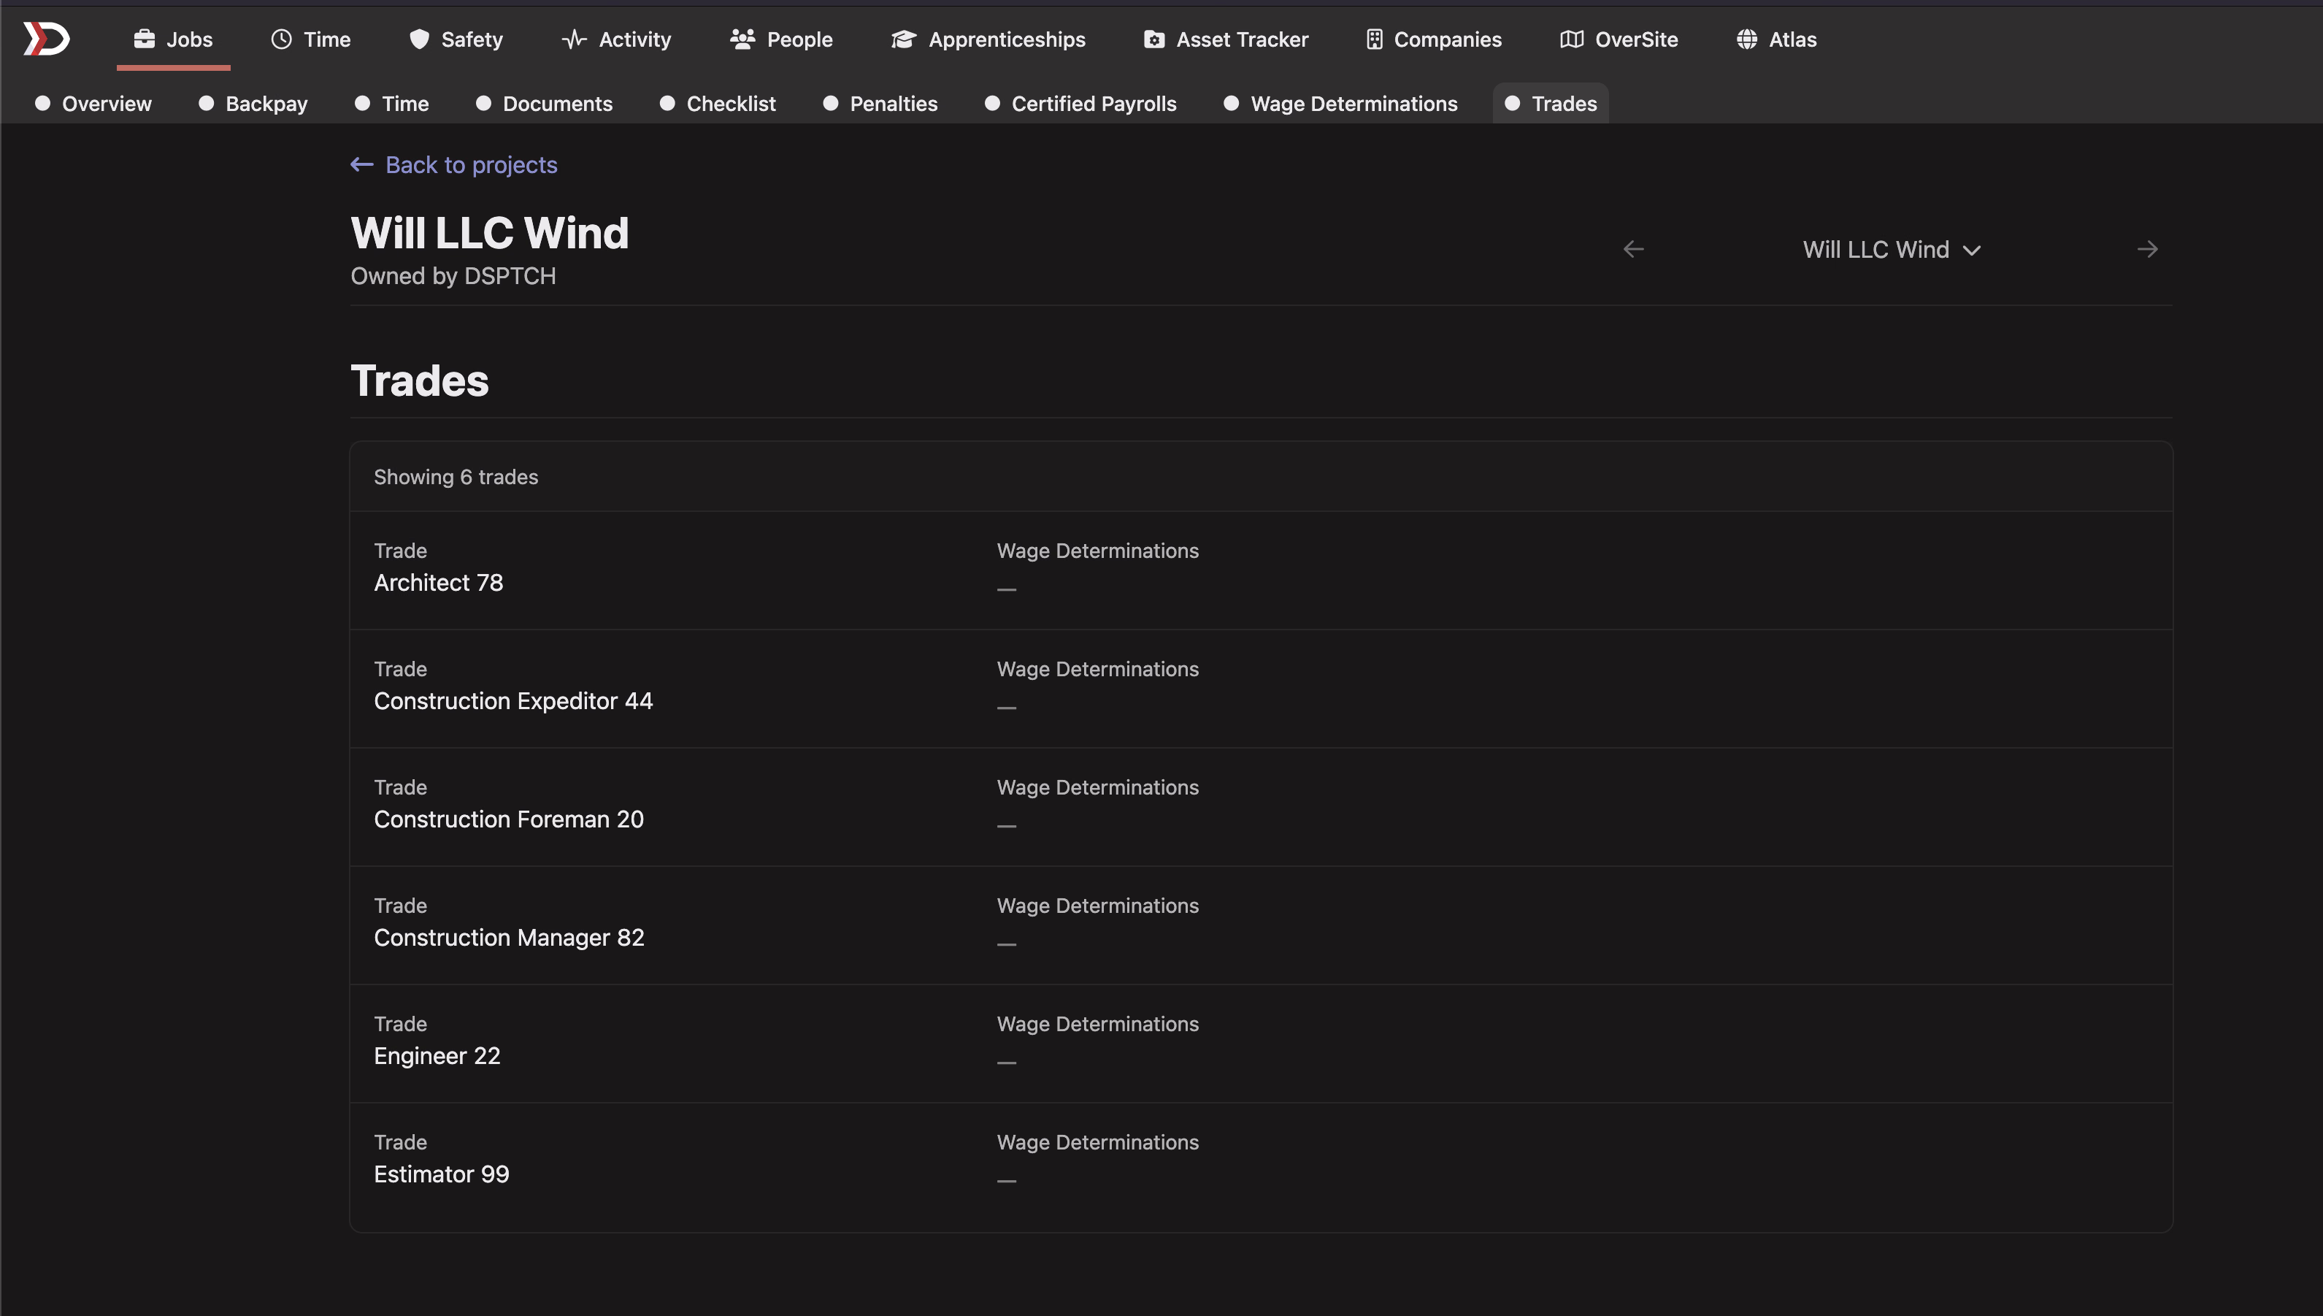The height and width of the screenshot is (1316, 2323).
Task: Open the Apprenticeships section
Action: [x=988, y=39]
